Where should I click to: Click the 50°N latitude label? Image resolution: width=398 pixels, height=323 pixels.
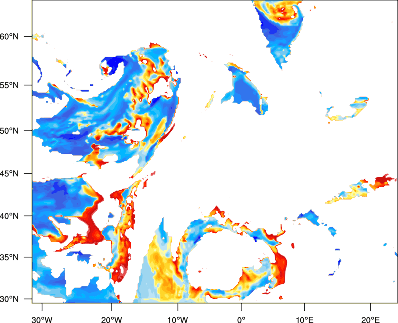coord(9,131)
